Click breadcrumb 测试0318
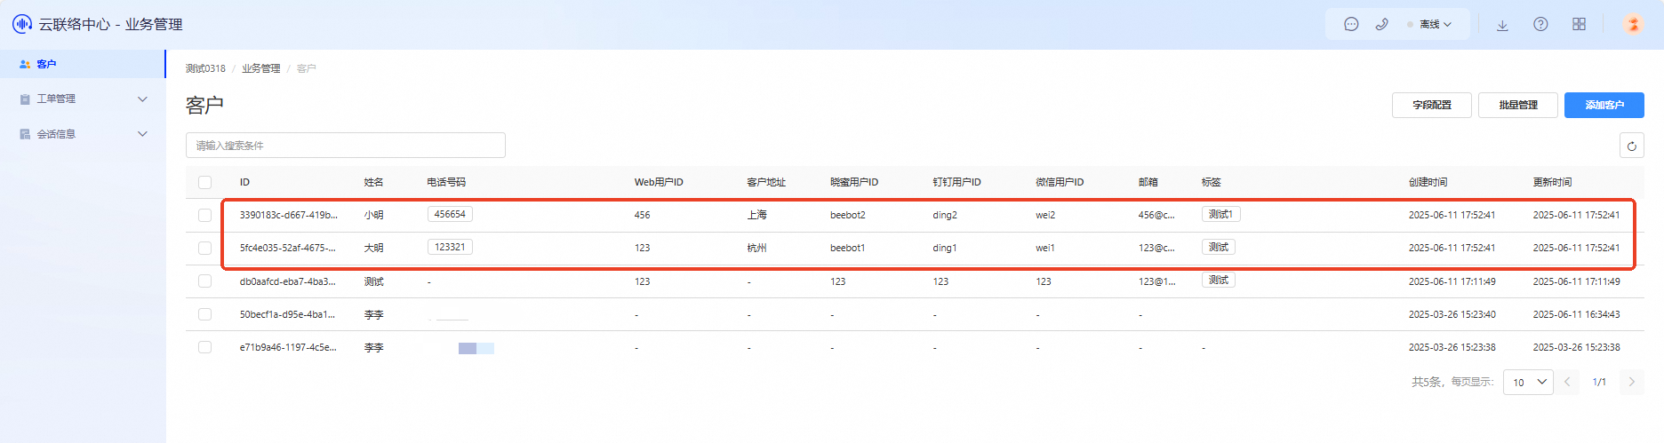 click(205, 68)
